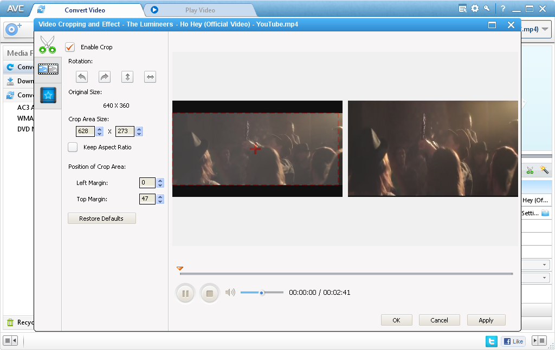Click the Restore Defaults button
555x350 pixels.
tap(101, 219)
